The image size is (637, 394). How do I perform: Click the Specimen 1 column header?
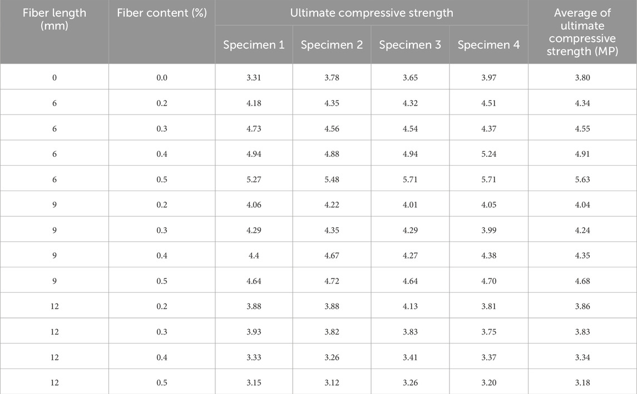point(254,45)
